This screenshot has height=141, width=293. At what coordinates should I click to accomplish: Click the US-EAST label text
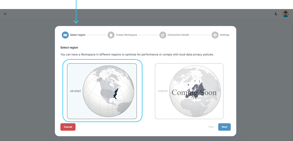coord(76,91)
